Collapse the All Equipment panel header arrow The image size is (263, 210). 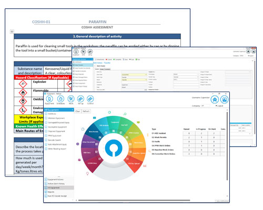72,110
